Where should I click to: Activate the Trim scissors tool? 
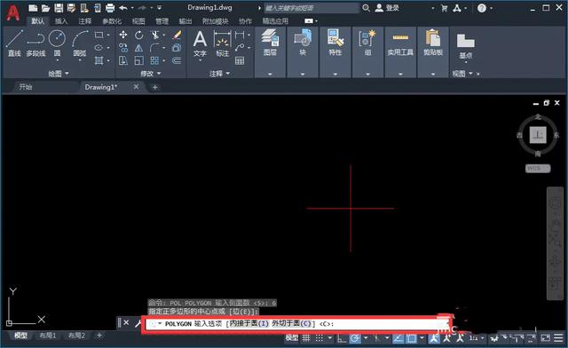pyautogui.click(x=155, y=35)
